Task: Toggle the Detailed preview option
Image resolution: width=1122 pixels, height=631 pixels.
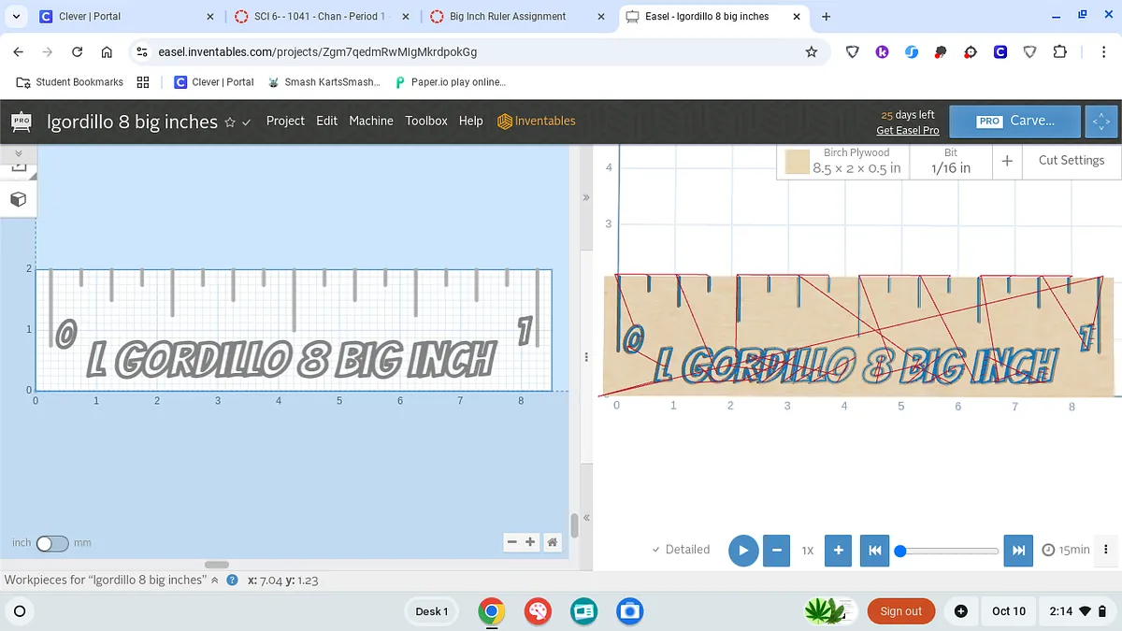Action: (681, 550)
